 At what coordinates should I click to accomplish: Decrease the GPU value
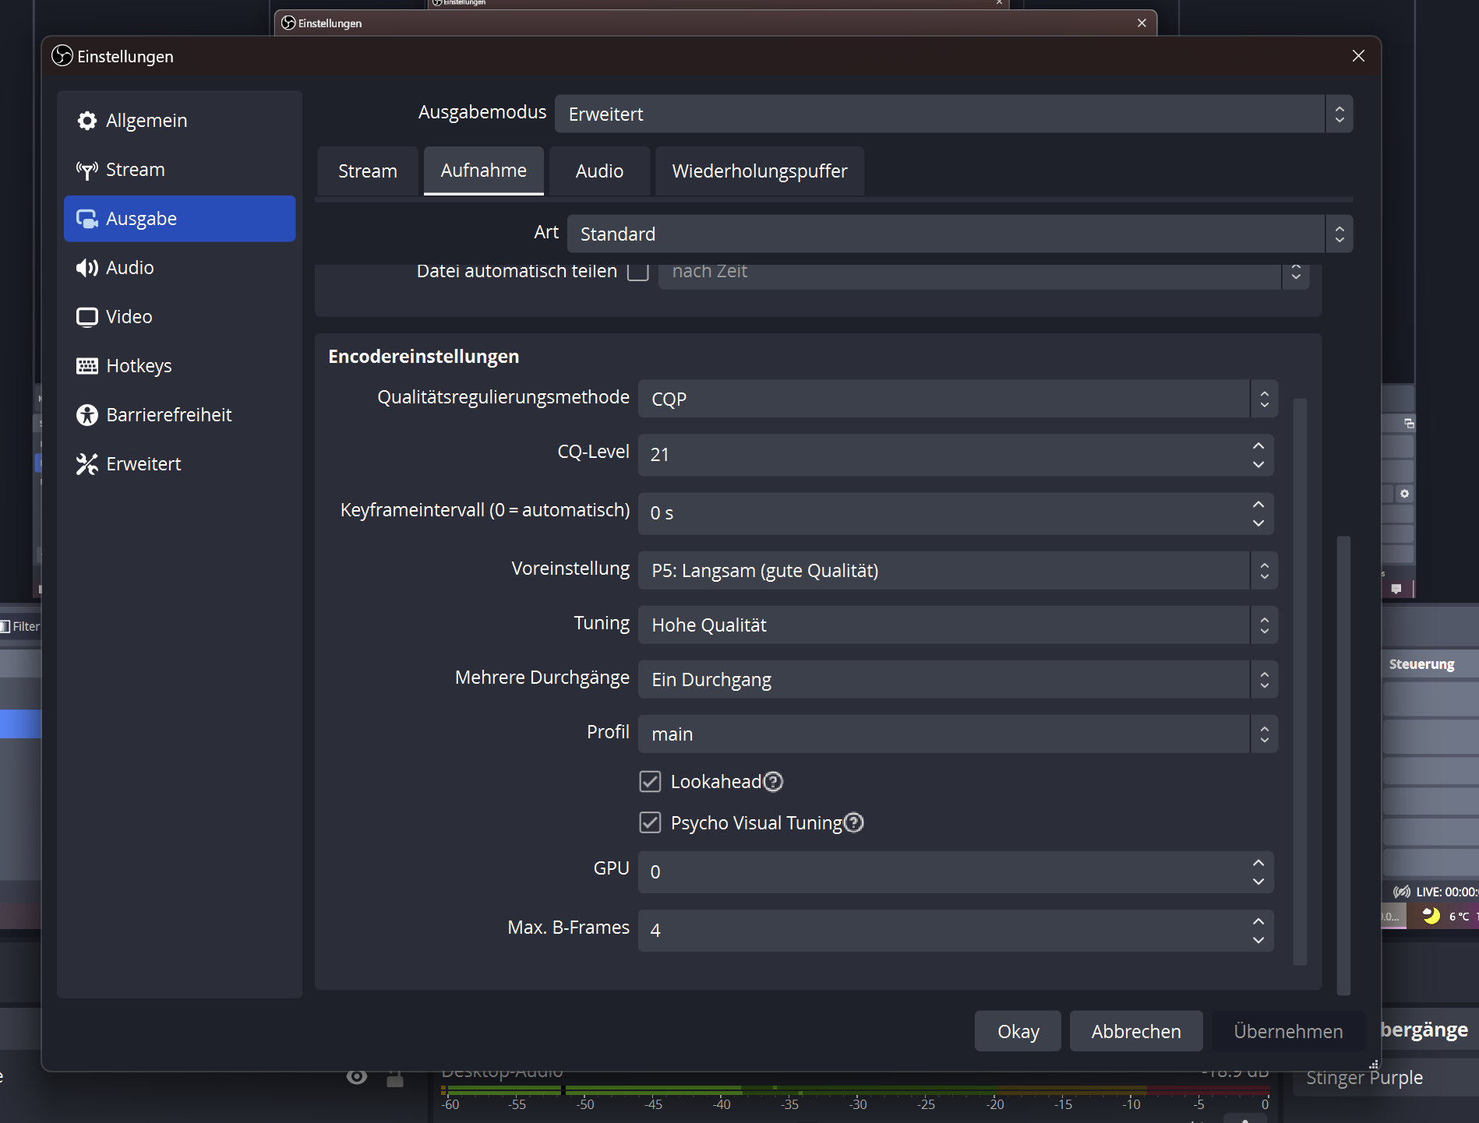pyautogui.click(x=1258, y=882)
